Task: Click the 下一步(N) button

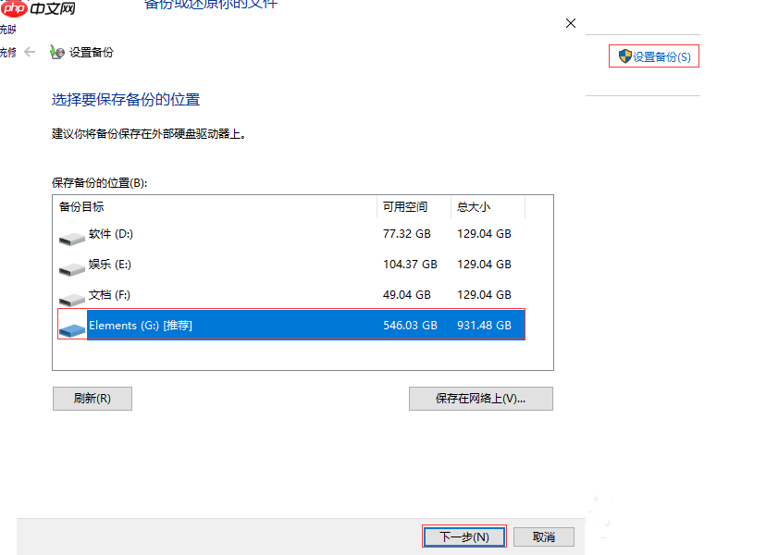Action: click(x=463, y=536)
